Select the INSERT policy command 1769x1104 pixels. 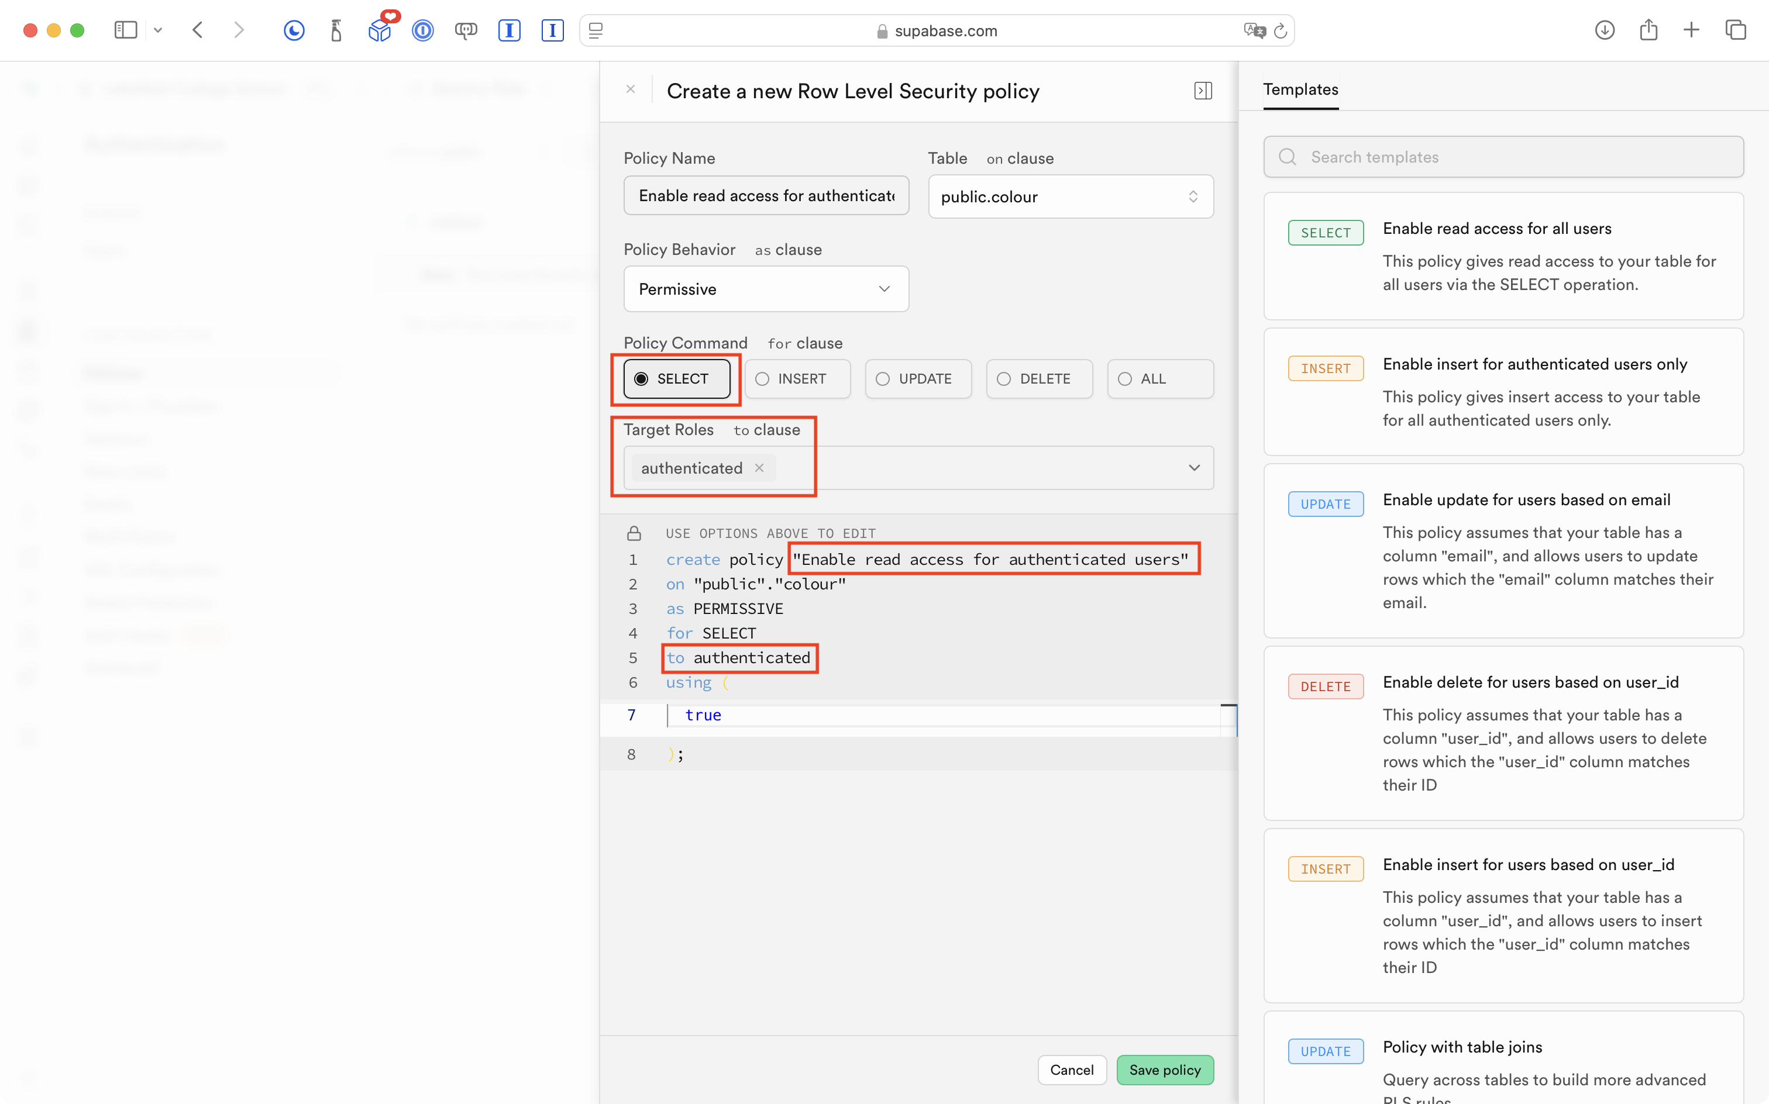797,379
